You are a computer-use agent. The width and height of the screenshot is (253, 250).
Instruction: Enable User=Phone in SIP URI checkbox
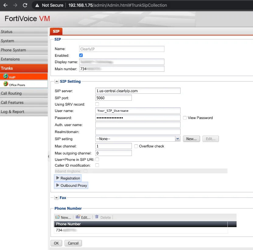point(97,159)
